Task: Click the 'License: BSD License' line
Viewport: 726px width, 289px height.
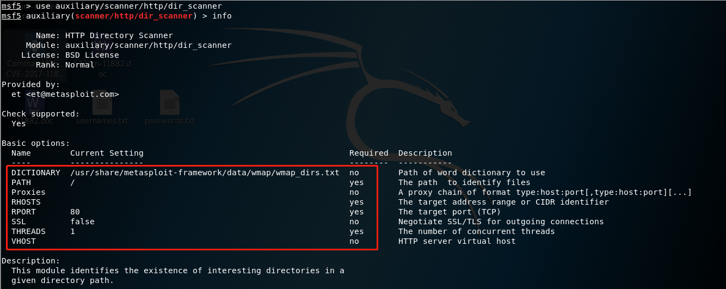Action: pyautogui.click(x=70, y=55)
